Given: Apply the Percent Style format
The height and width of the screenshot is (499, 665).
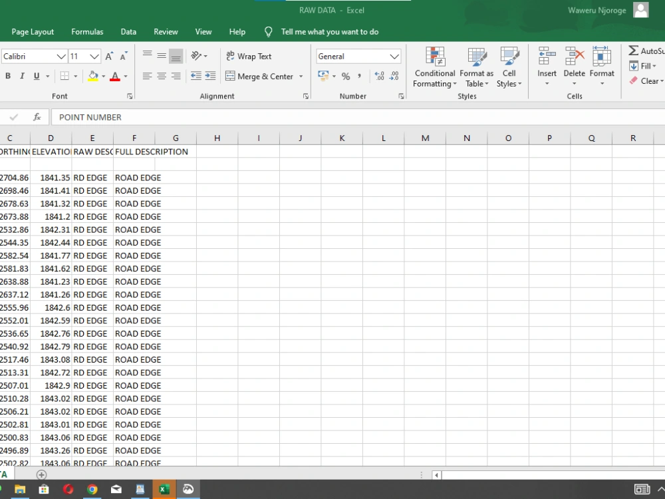Looking at the screenshot, I should [x=345, y=76].
